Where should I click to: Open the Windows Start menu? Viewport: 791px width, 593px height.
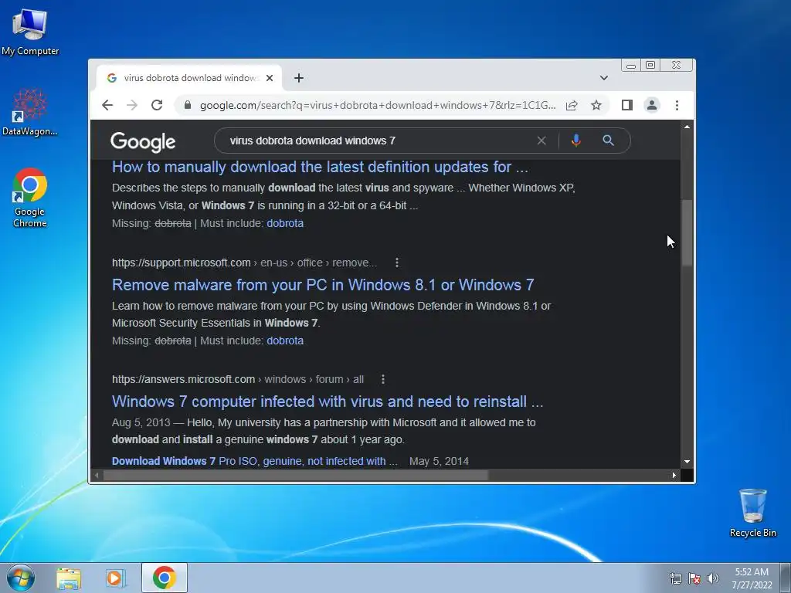coord(21,578)
